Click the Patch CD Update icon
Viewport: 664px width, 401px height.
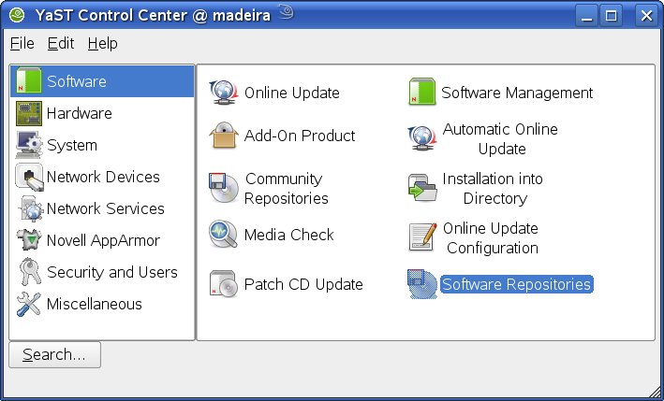coord(224,283)
